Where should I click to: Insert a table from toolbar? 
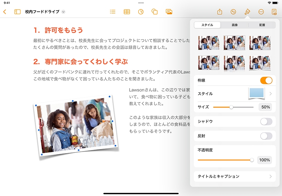127,12
